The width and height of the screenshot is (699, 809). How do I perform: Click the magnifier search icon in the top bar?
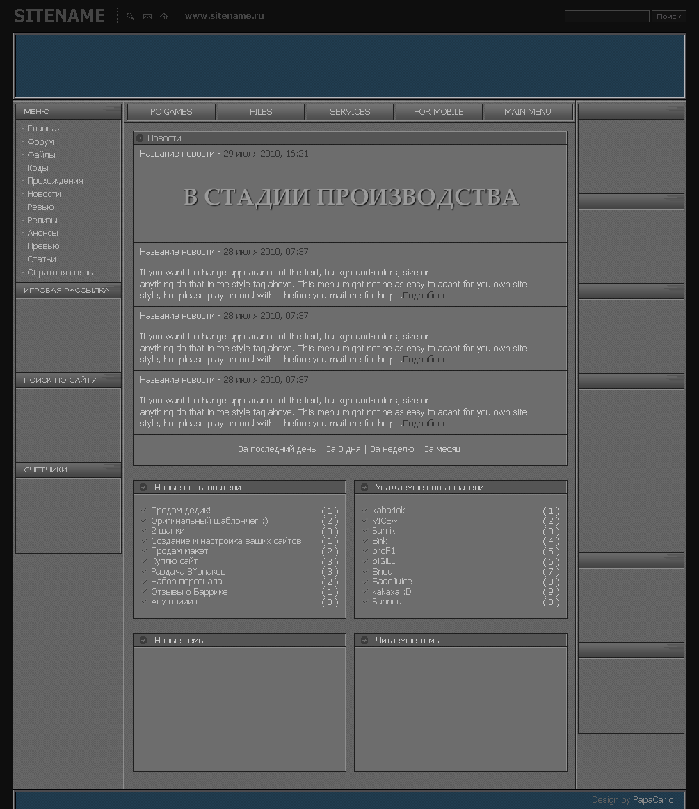pos(130,16)
